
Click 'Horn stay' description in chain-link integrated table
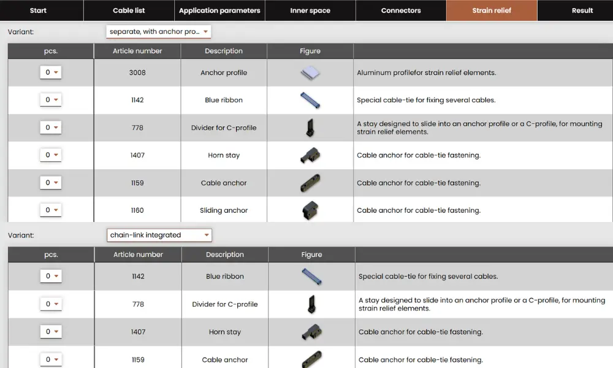[x=225, y=332]
